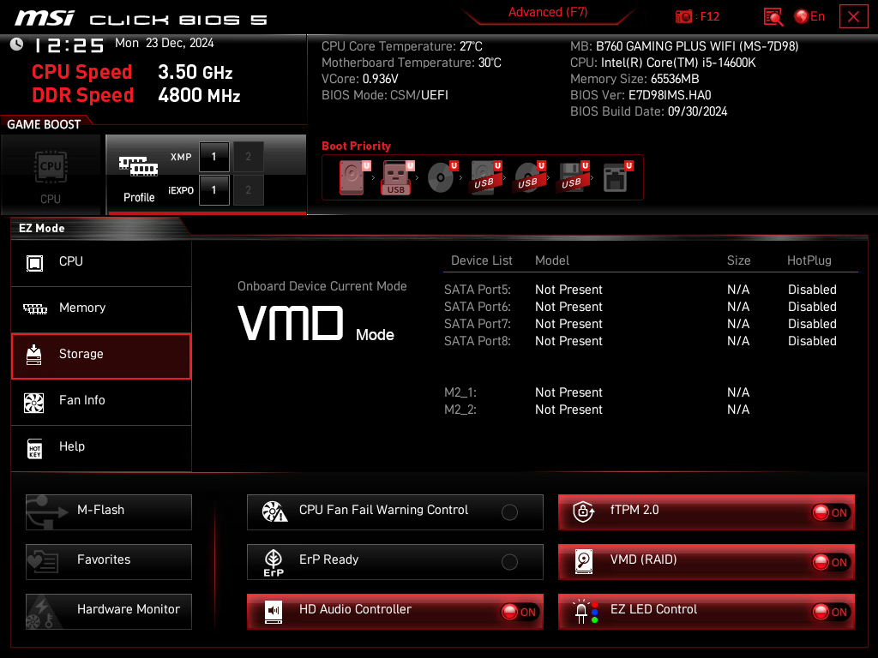Select XMP profile 1
Image resolution: width=878 pixels, height=658 pixels.
(x=213, y=157)
